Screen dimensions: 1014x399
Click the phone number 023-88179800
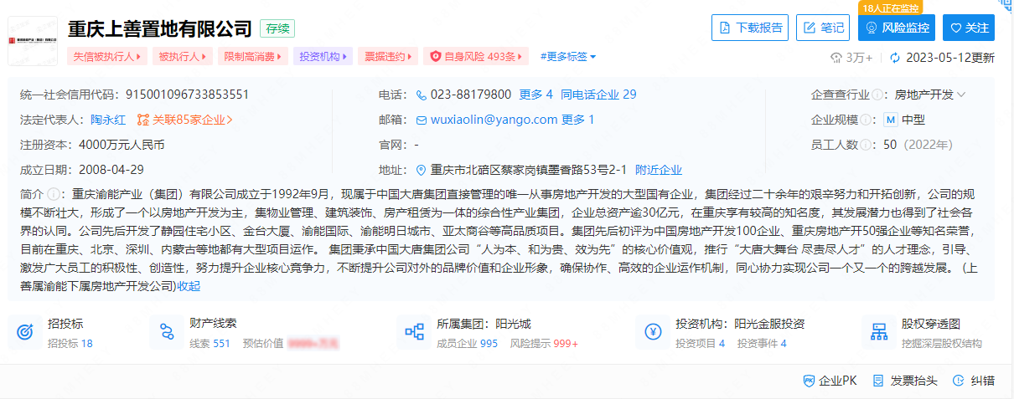(471, 95)
